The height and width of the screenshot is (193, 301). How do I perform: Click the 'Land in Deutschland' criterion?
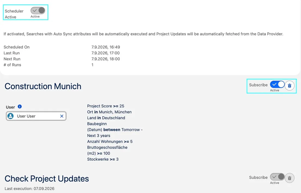click(106, 118)
